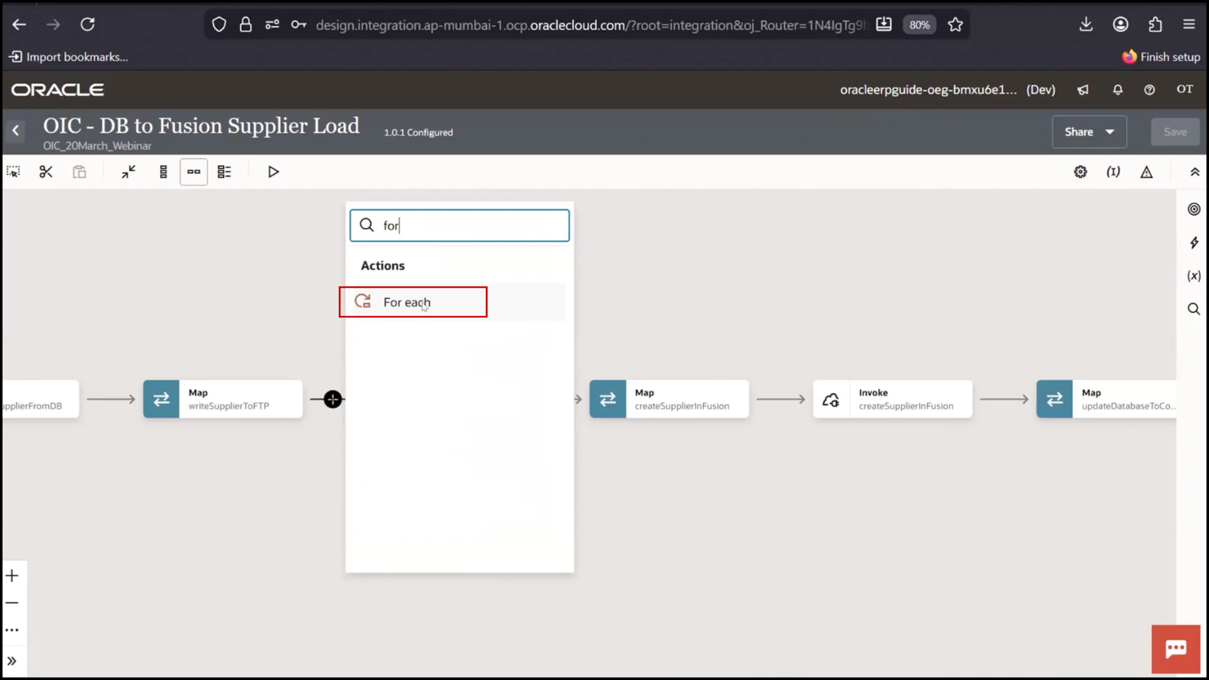This screenshot has width=1209, height=680.
Task: Open the browser extensions puzzle icon
Action: pyautogui.click(x=1155, y=25)
